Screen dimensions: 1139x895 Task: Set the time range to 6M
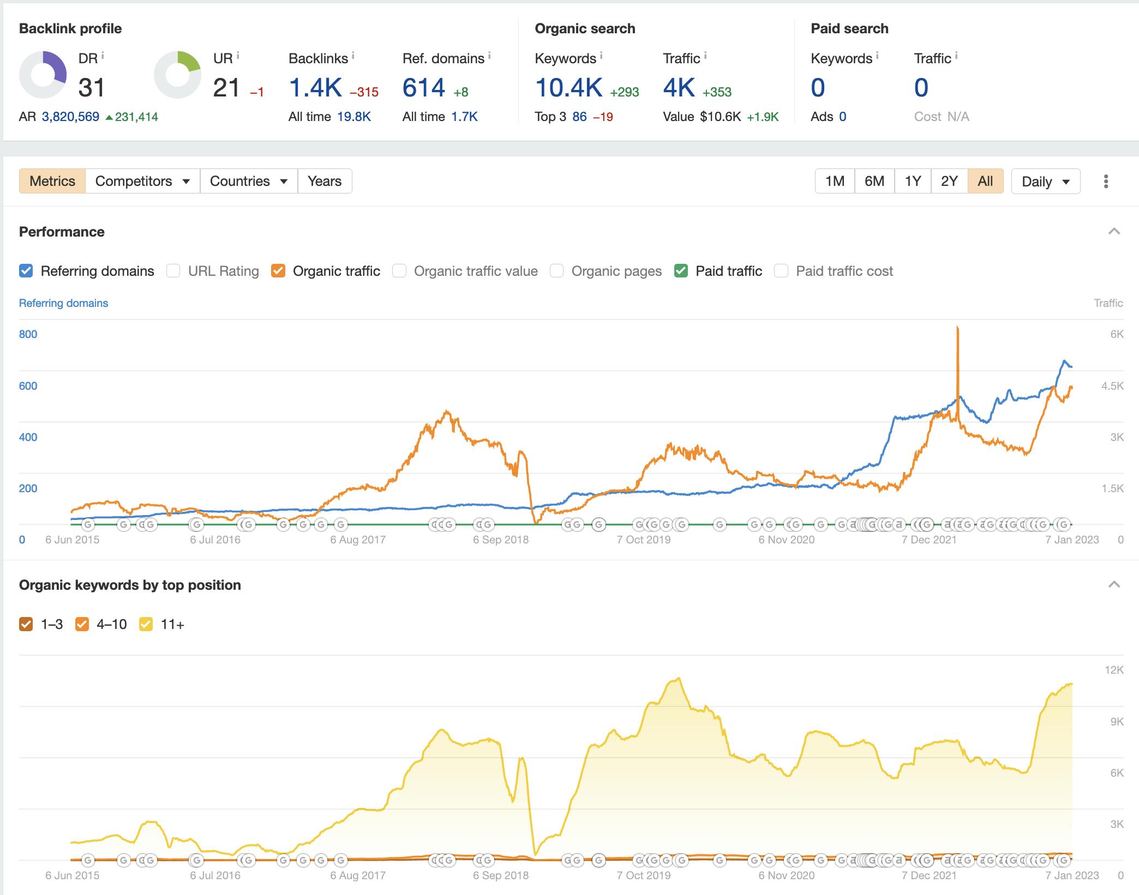click(x=874, y=181)
